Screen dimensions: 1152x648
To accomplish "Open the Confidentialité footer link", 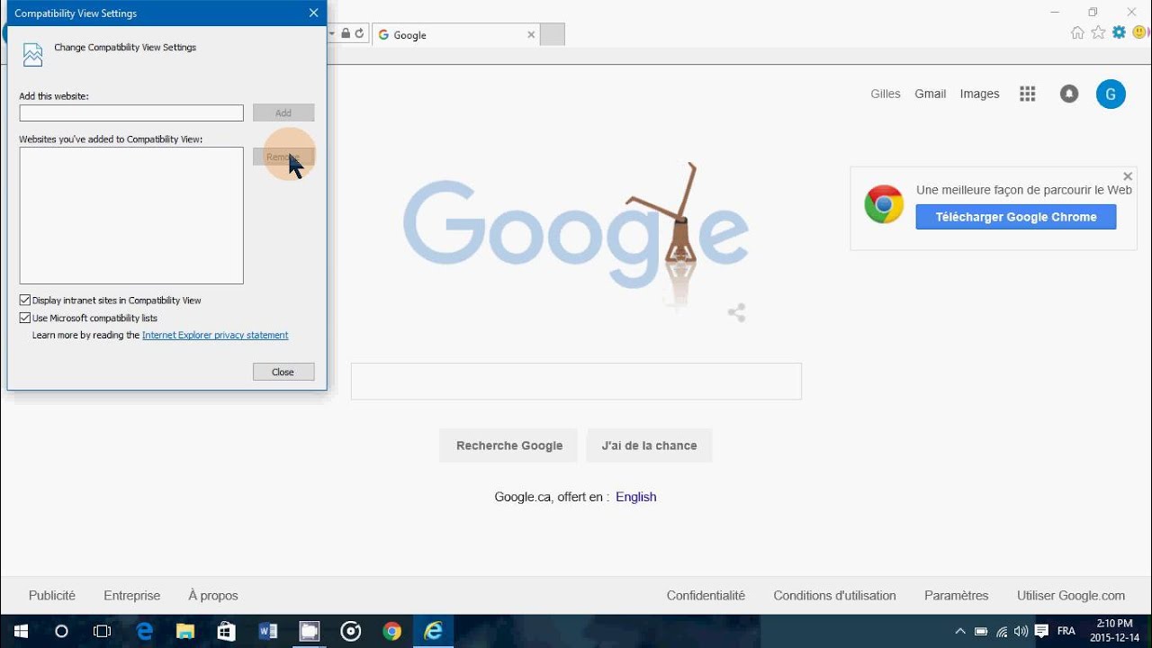I will pos(706,596).
